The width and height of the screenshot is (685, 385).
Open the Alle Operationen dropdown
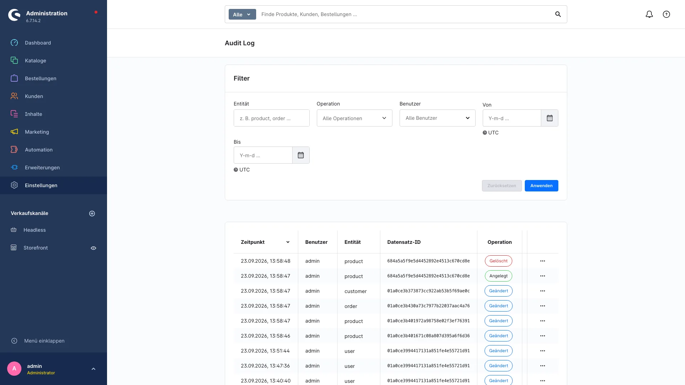pyautogui.click(x=355, y=118)
